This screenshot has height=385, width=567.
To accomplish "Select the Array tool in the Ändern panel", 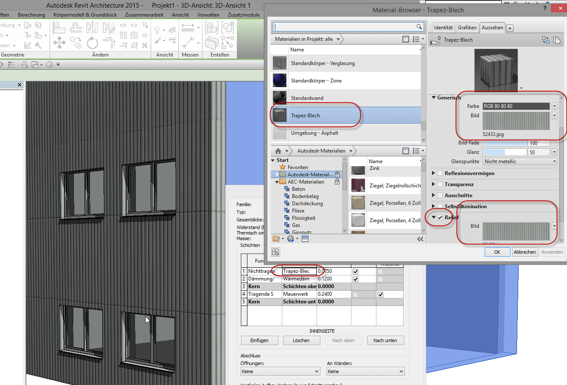I will pos(124,36).
